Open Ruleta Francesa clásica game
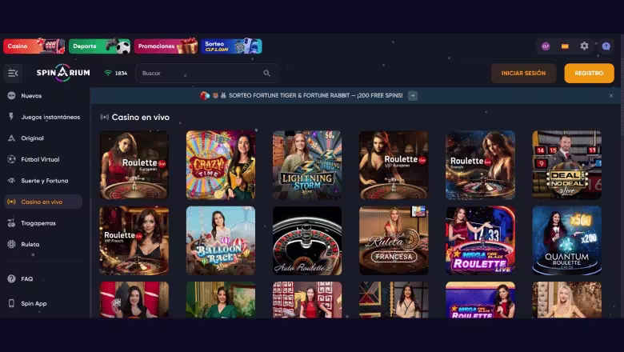The height and width of the screenshot is (352, 624). click(x=394, y=241)
